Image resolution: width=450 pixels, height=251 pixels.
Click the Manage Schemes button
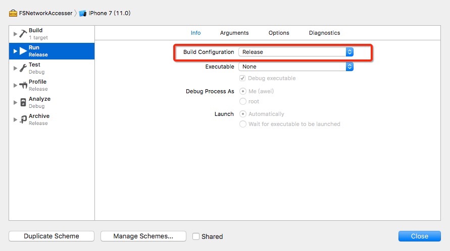click(x=143, y=236)
